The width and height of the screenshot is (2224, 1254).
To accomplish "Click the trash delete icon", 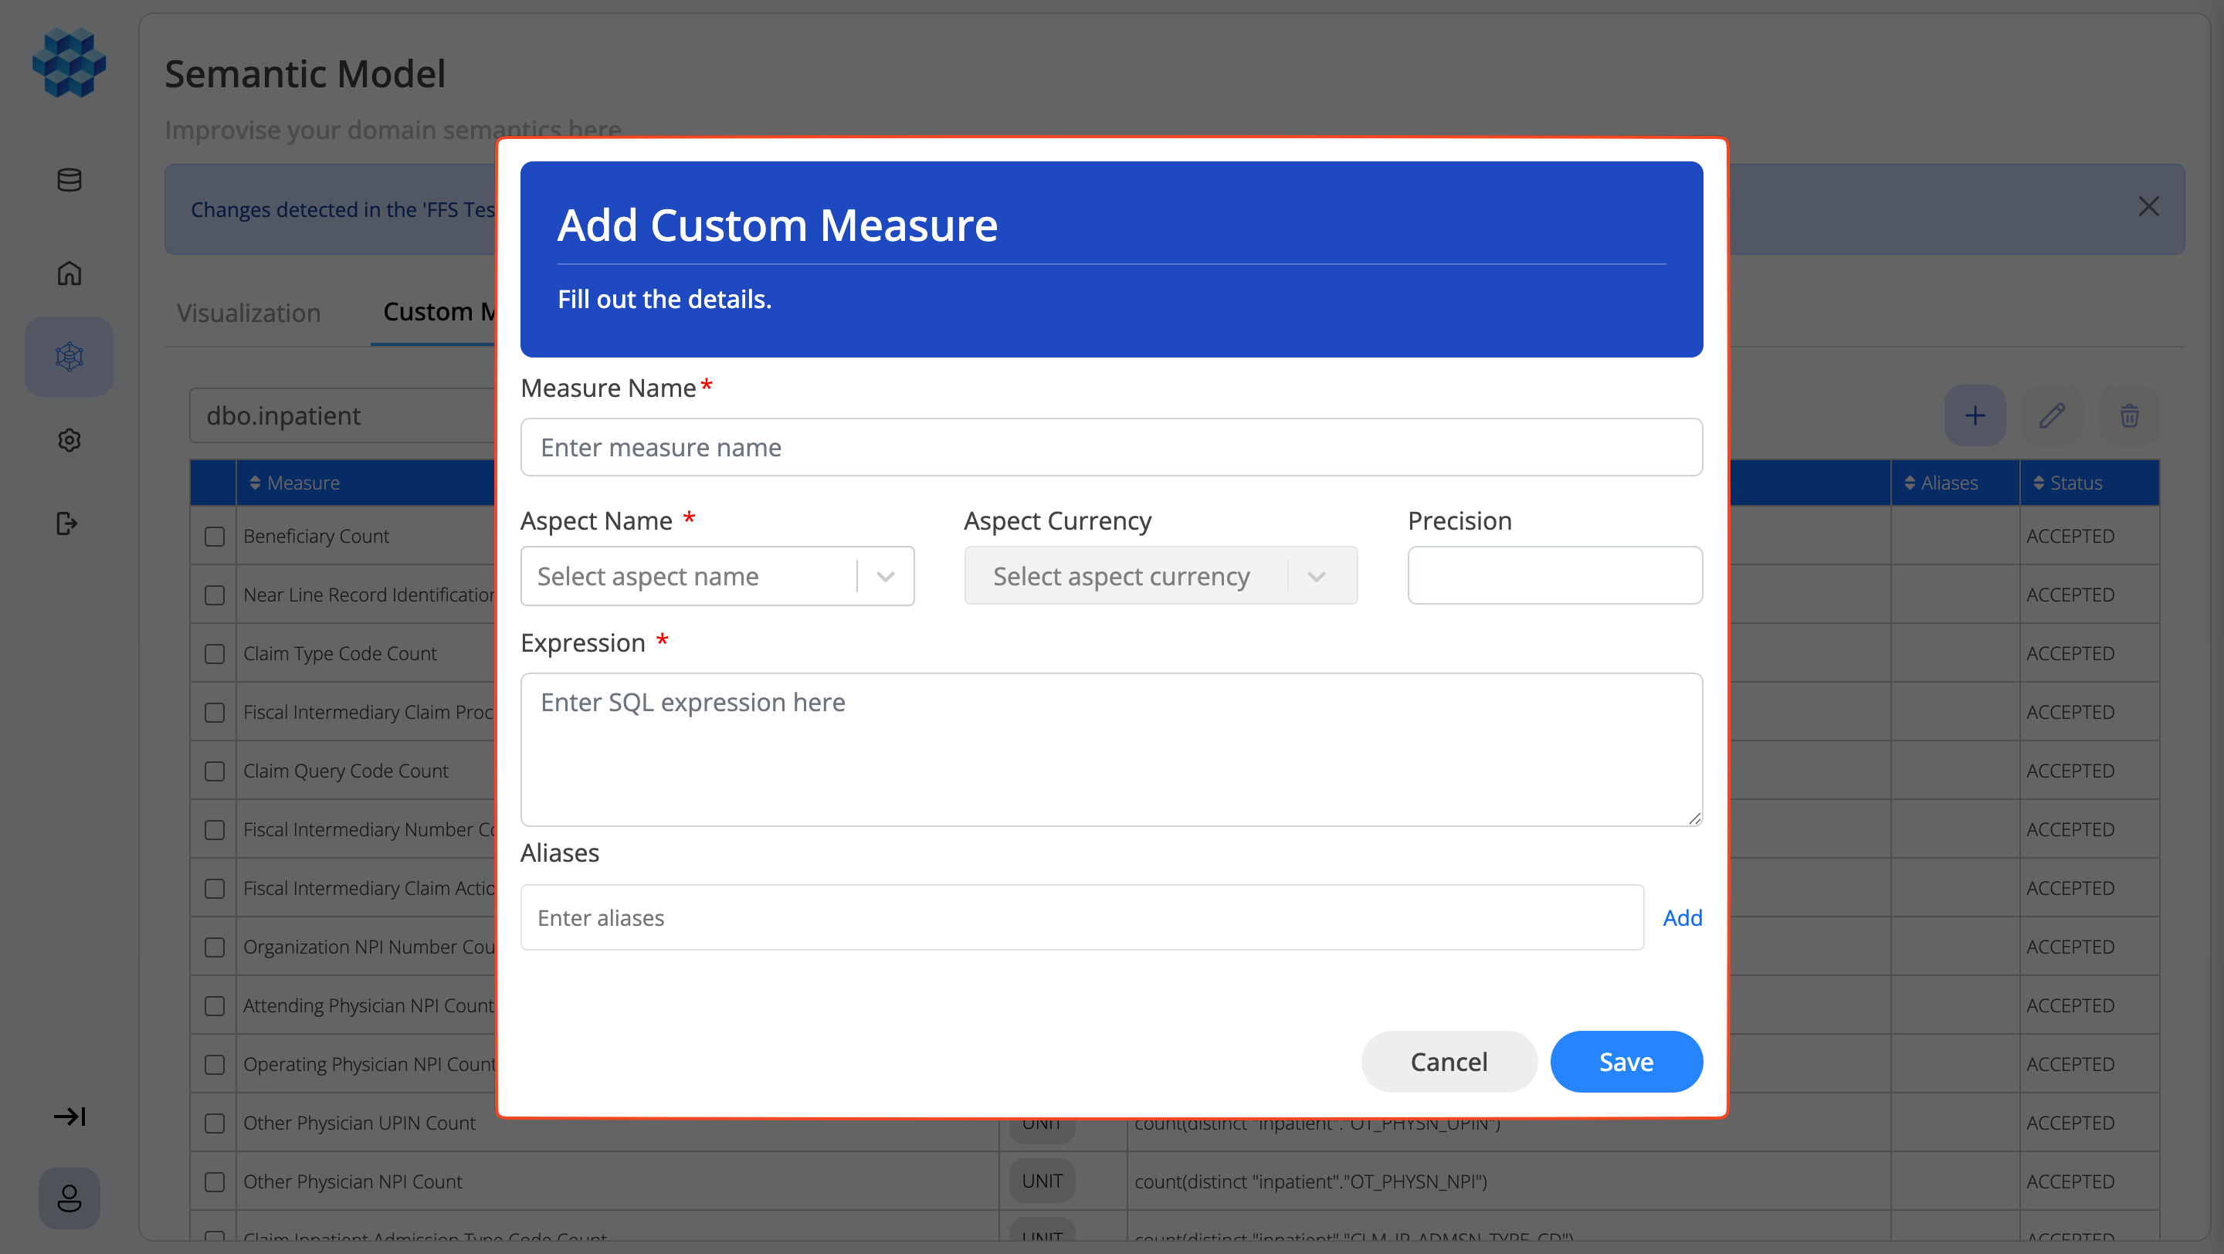I will pos(2129,416).
